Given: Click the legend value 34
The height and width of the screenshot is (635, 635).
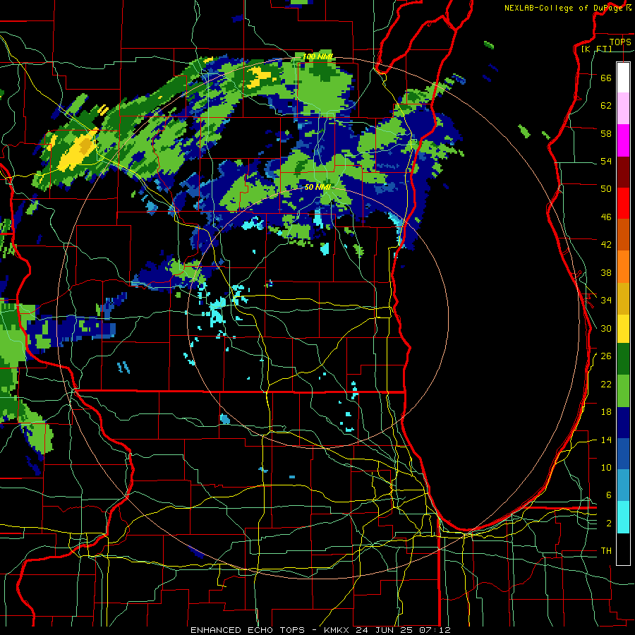Looking at the screenshot, I should [x=606, y=301].
